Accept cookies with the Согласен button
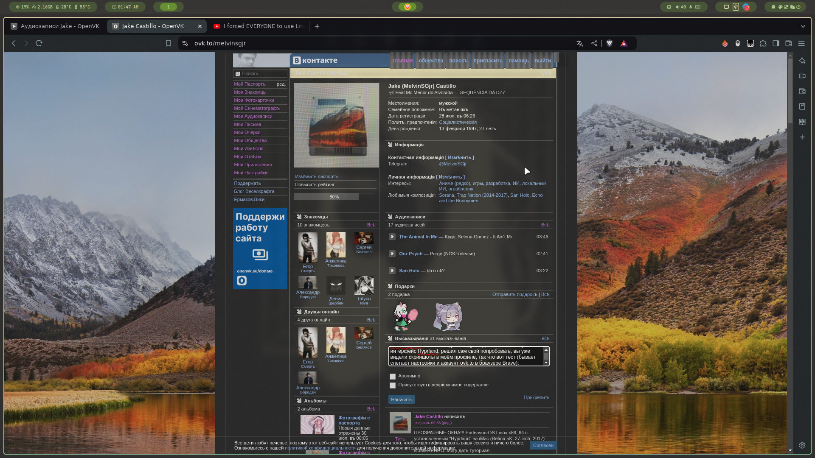 (x=543, y=445)
